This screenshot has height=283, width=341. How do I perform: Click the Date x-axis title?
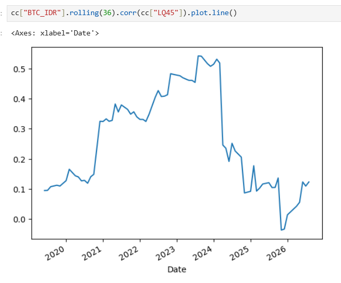pyautogui.click(x=177, y=269)
